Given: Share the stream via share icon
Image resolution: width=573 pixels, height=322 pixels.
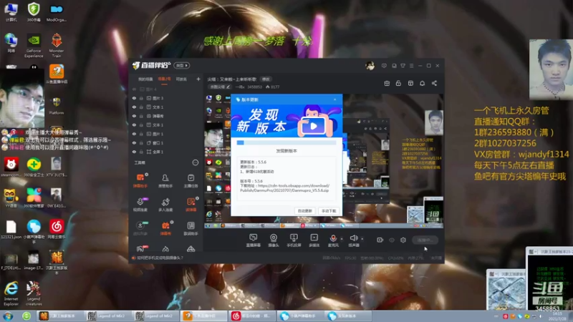Looking at the screenshot, I should click(434, 83).
